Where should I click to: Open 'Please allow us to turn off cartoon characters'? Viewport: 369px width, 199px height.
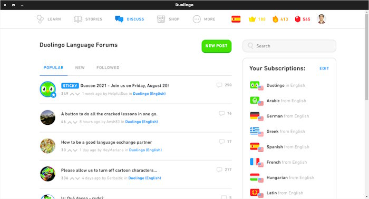[x=109, y=170]
